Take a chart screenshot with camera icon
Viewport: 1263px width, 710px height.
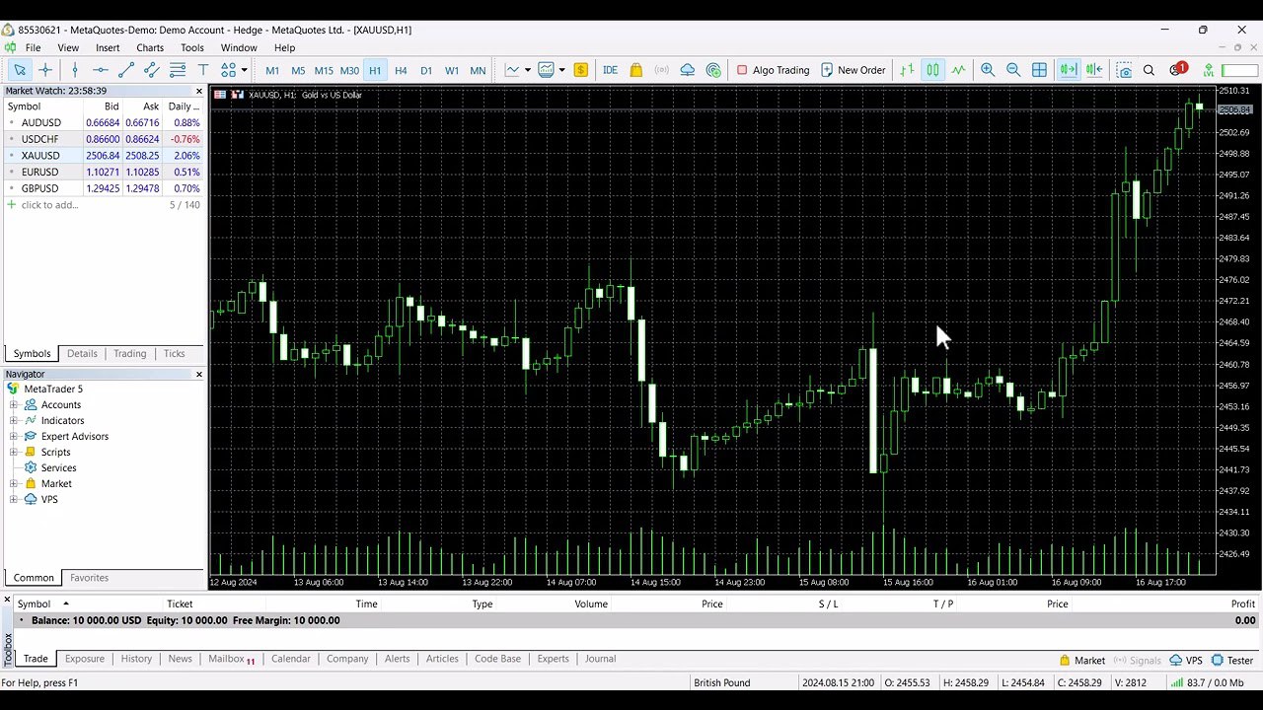pyautogui.click(x=1124, y=70)
